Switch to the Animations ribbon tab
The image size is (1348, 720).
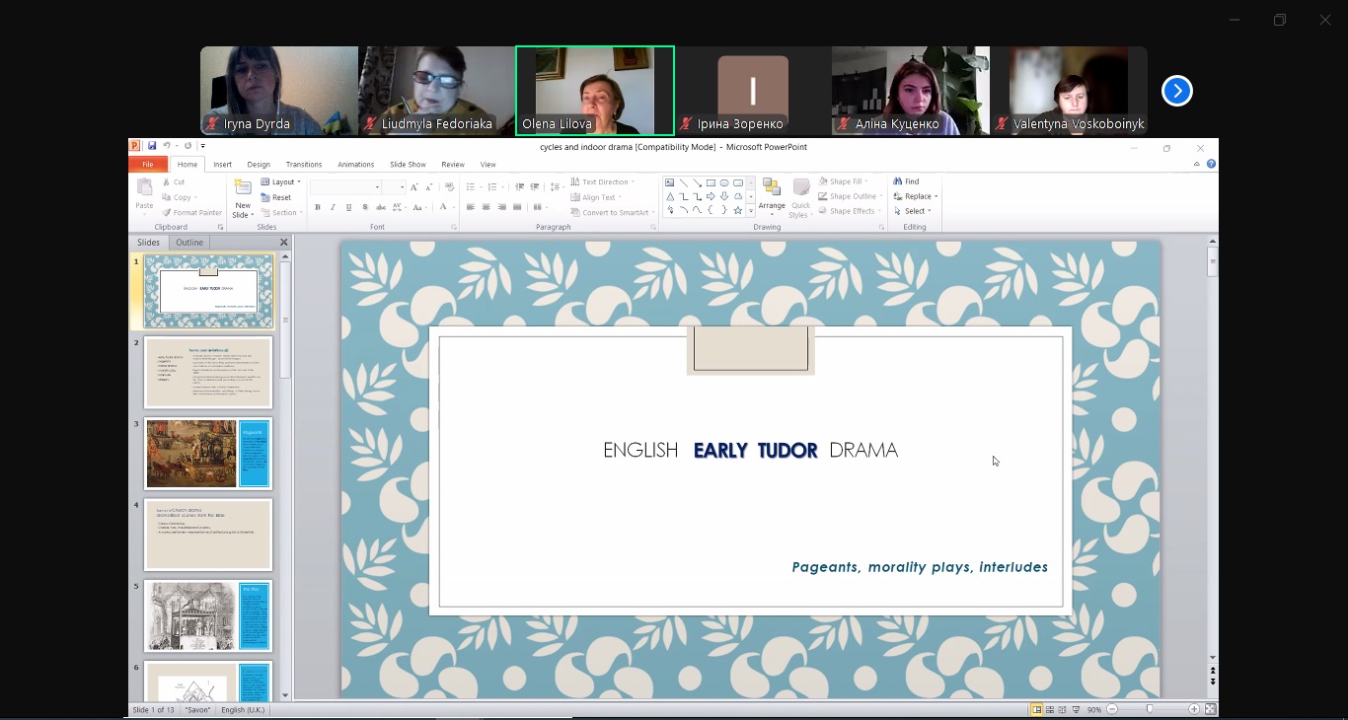pos(355,165)
